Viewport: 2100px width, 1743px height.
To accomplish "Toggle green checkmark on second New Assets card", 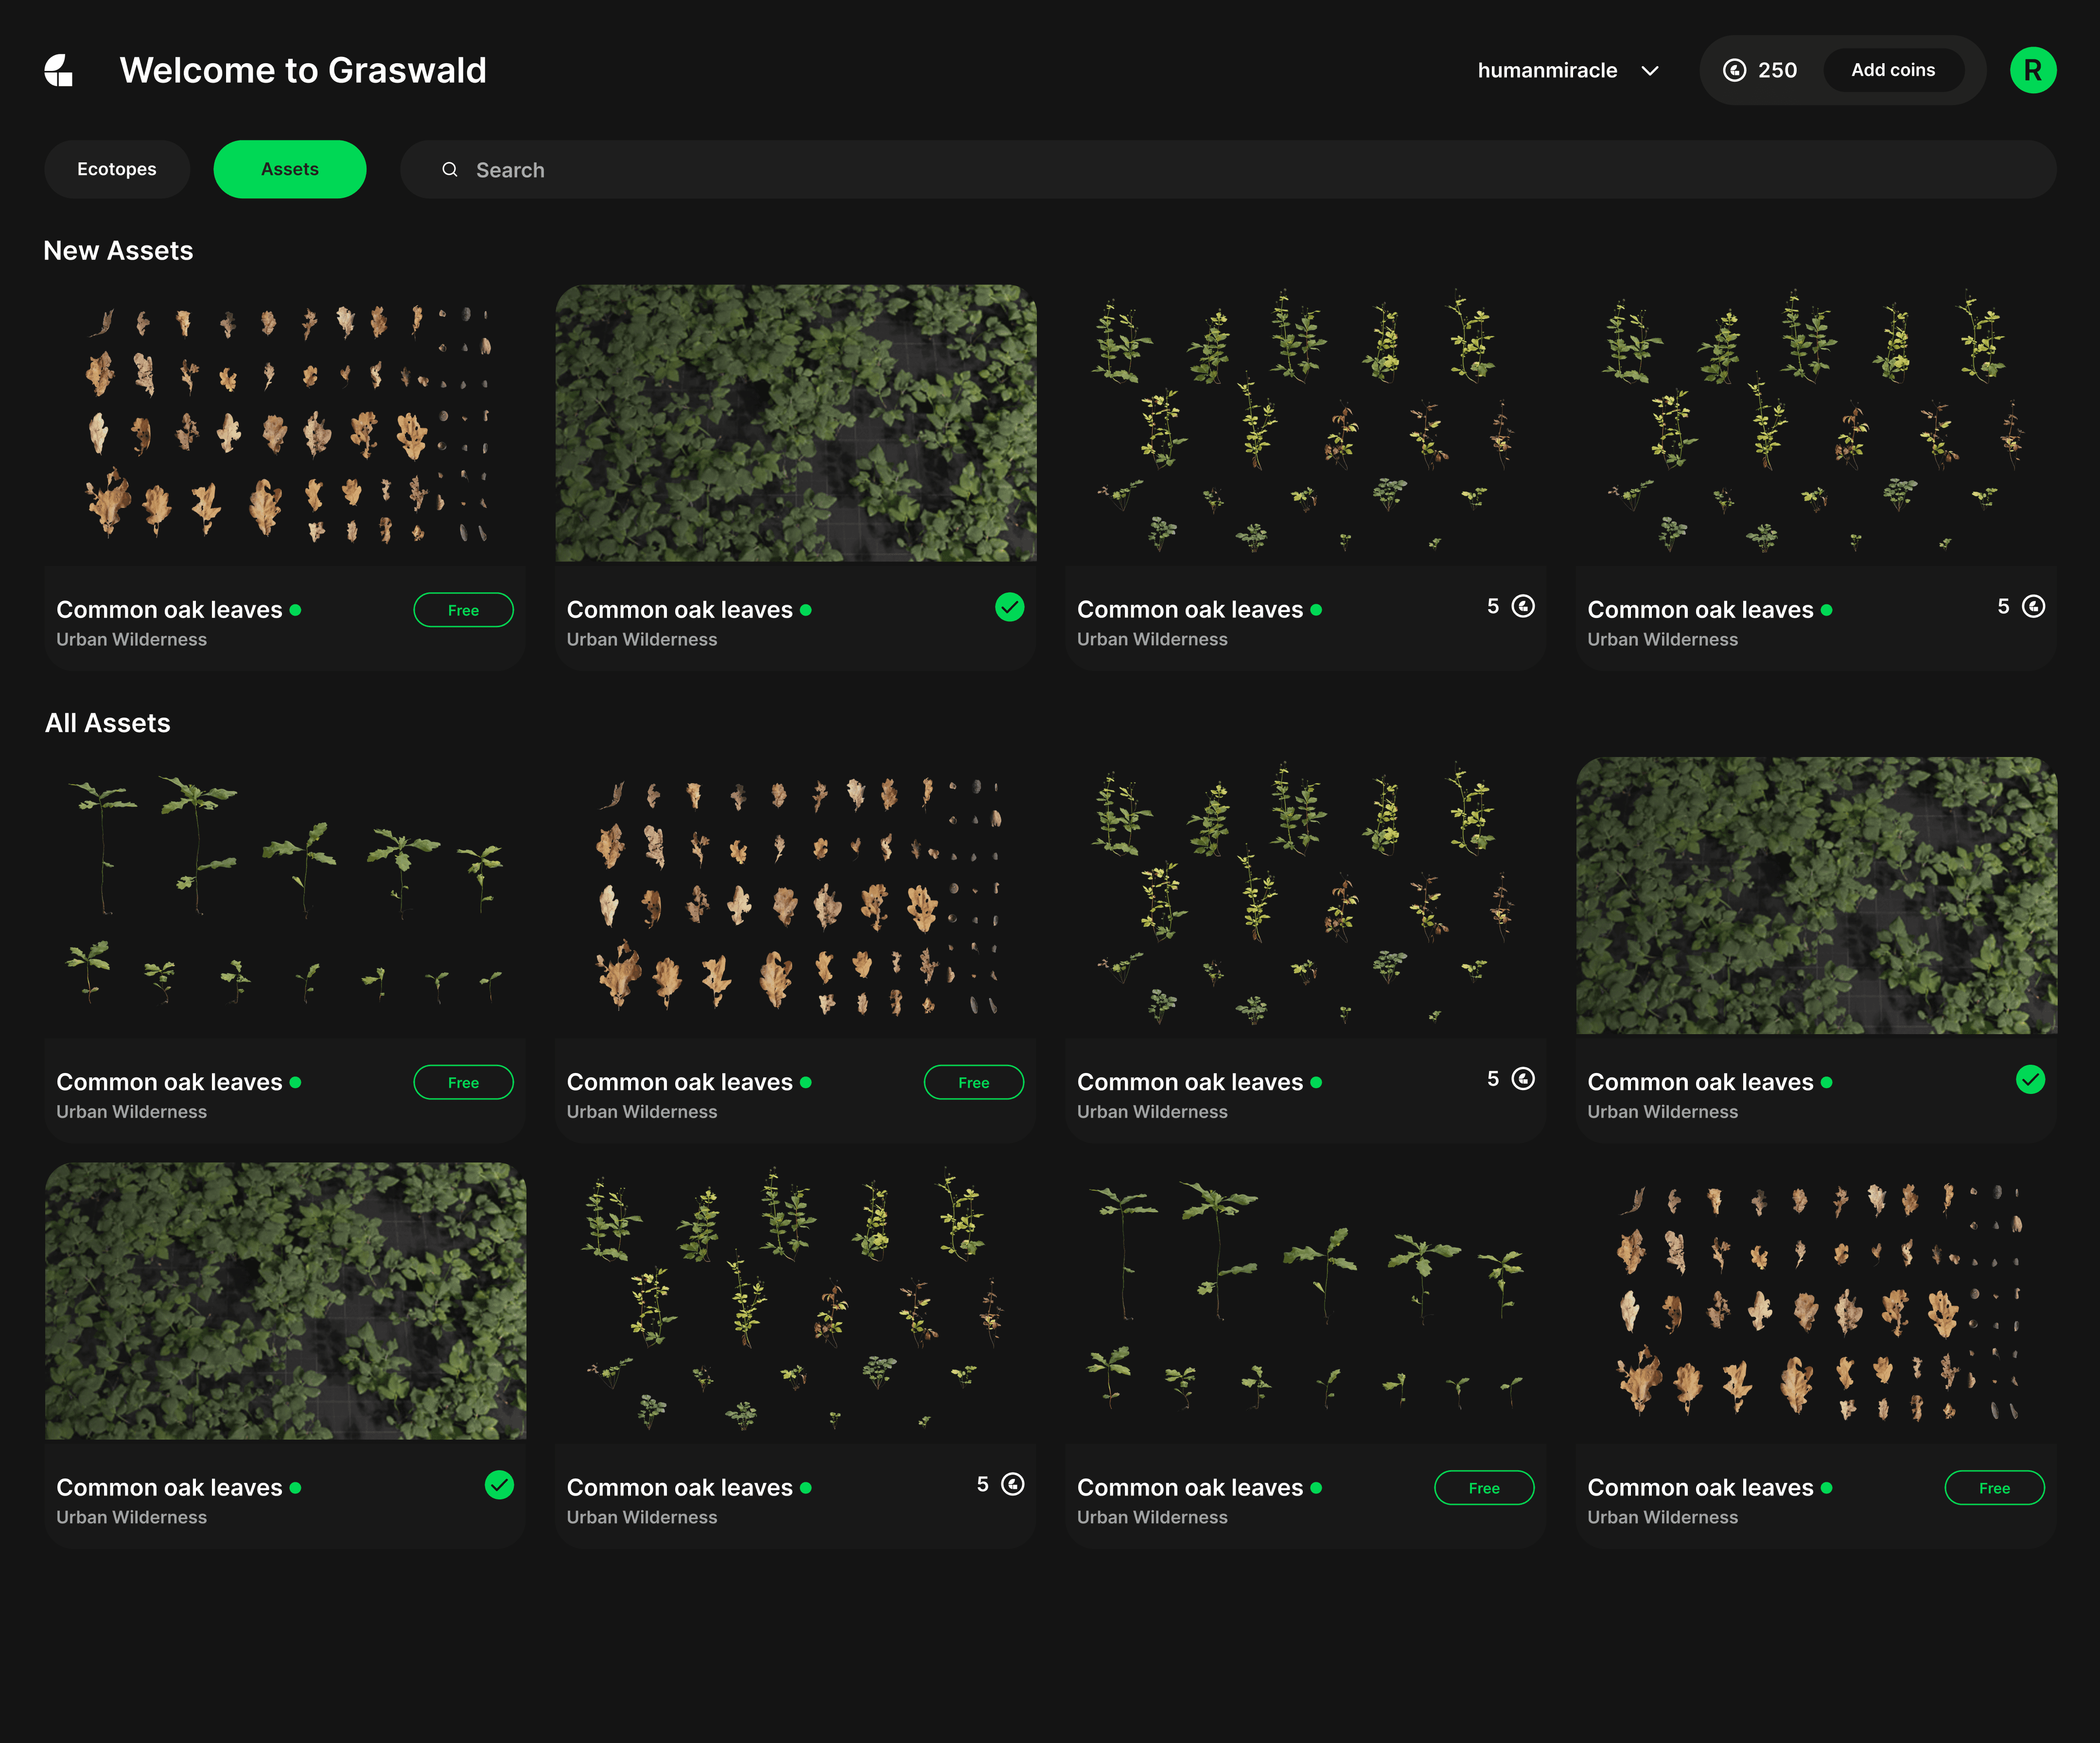I will pyautogui.click(x=1009, y=607).
